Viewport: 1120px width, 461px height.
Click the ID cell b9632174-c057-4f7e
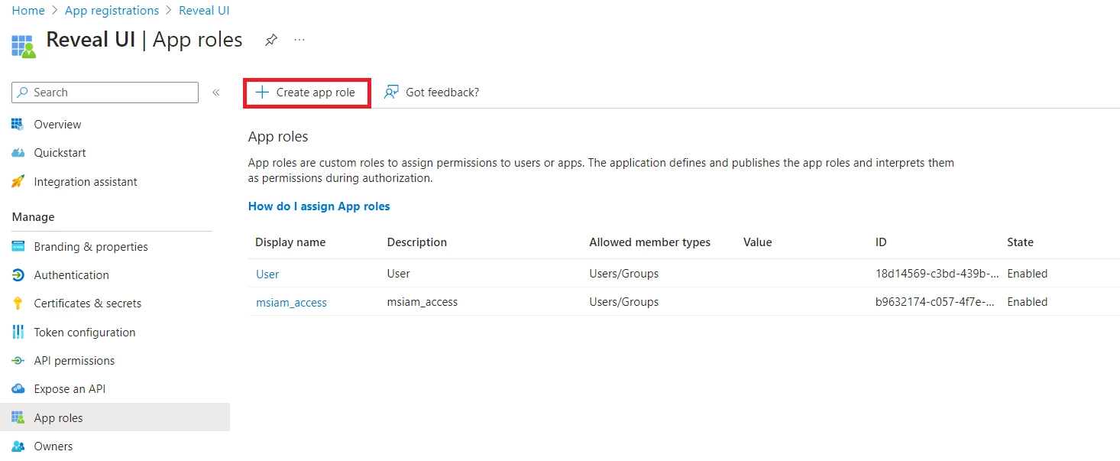point(937,302)
